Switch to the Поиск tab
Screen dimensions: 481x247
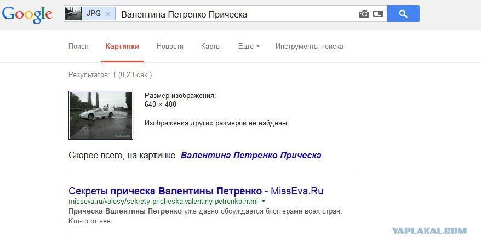(x=78, y=47)
